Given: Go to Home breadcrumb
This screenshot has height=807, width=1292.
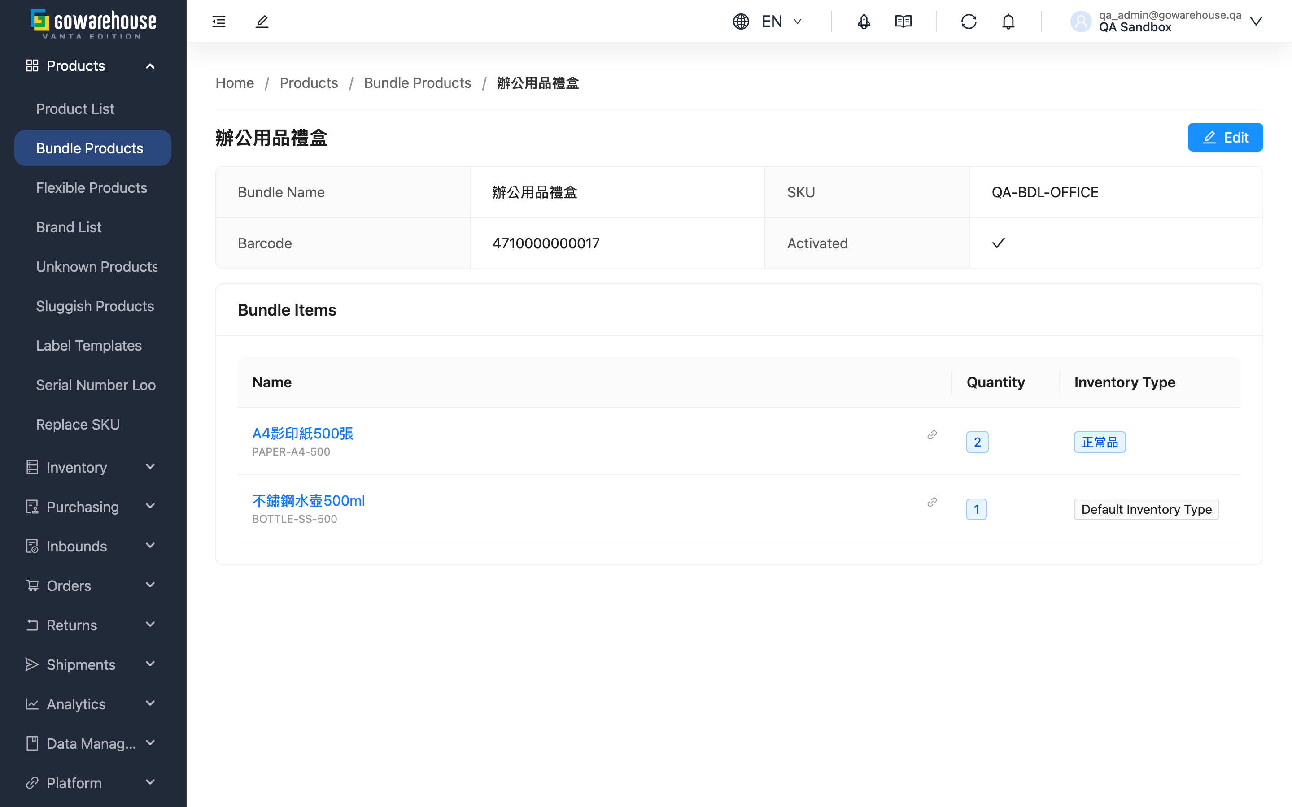Looking at the screenshot, I should [234, 83].
